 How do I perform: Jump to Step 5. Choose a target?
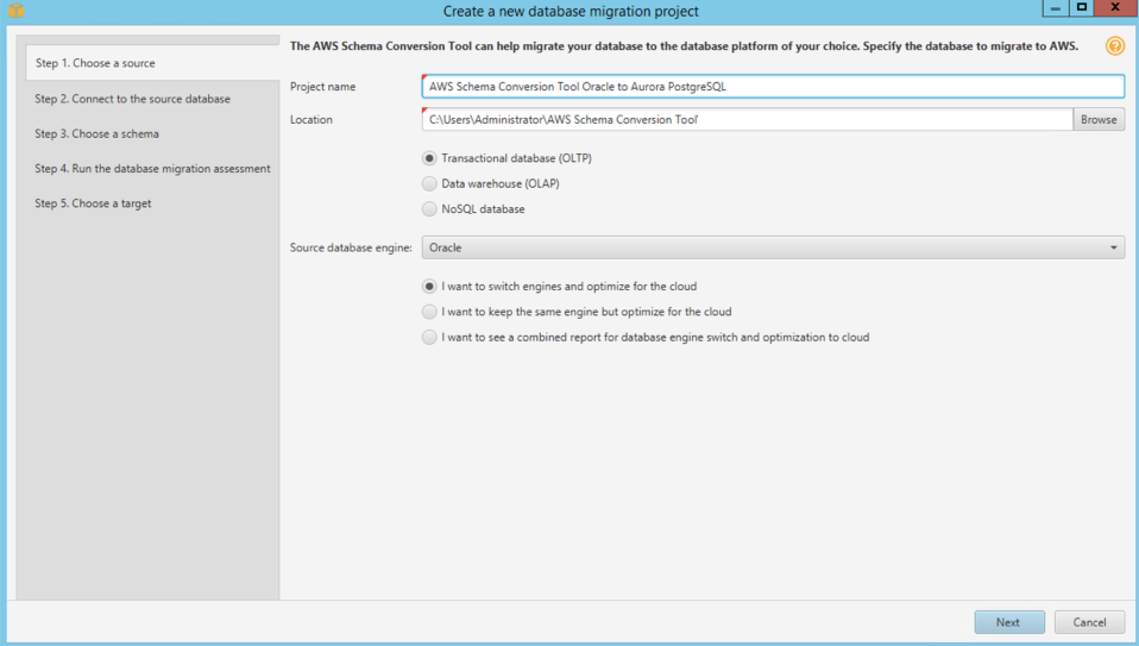tap(93, 203)
